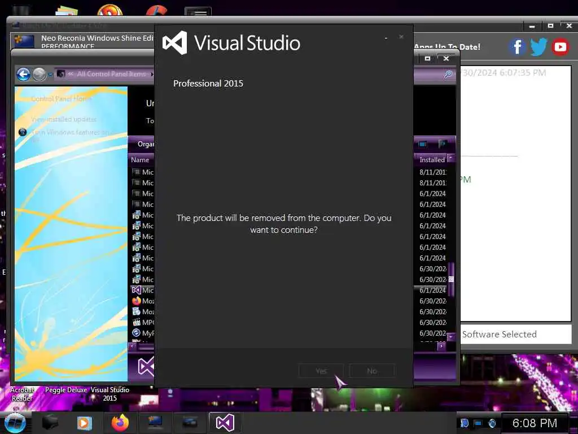Open Facebook icon in updater window
Image resolution: width=578 pixels, height=434 pixels.
[517, 47]
